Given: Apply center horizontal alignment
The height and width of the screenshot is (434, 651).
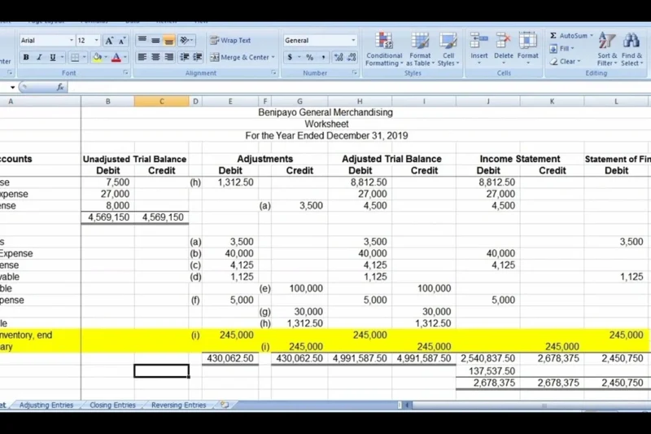Looking at the screenshot, I should point(155,57).
